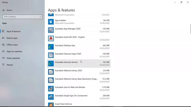191x107 pixels.
Task: Click the Apps for websites sidebar icon
Action: point(3,51)
